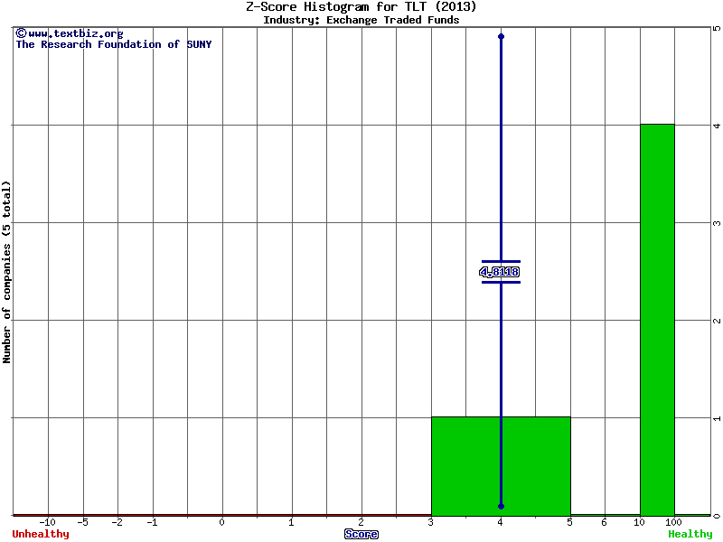723x542 pixels.
Task: Click the tall green bar between 10 and 100
Action: click(658, 320)
